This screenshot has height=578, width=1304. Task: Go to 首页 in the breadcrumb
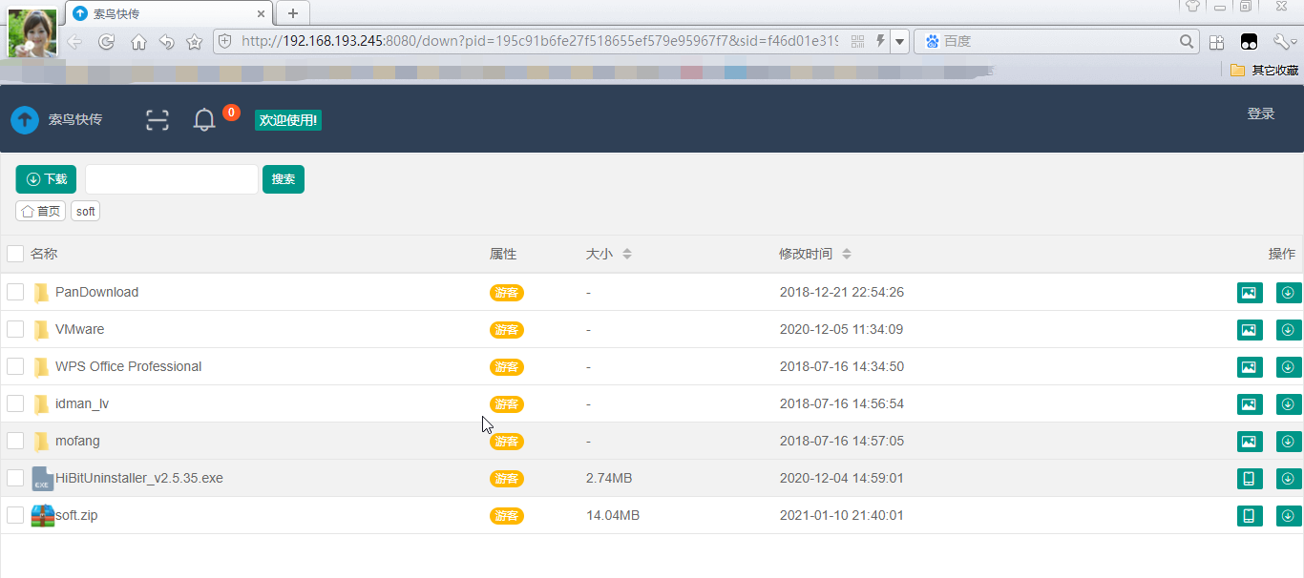point(40,211)
